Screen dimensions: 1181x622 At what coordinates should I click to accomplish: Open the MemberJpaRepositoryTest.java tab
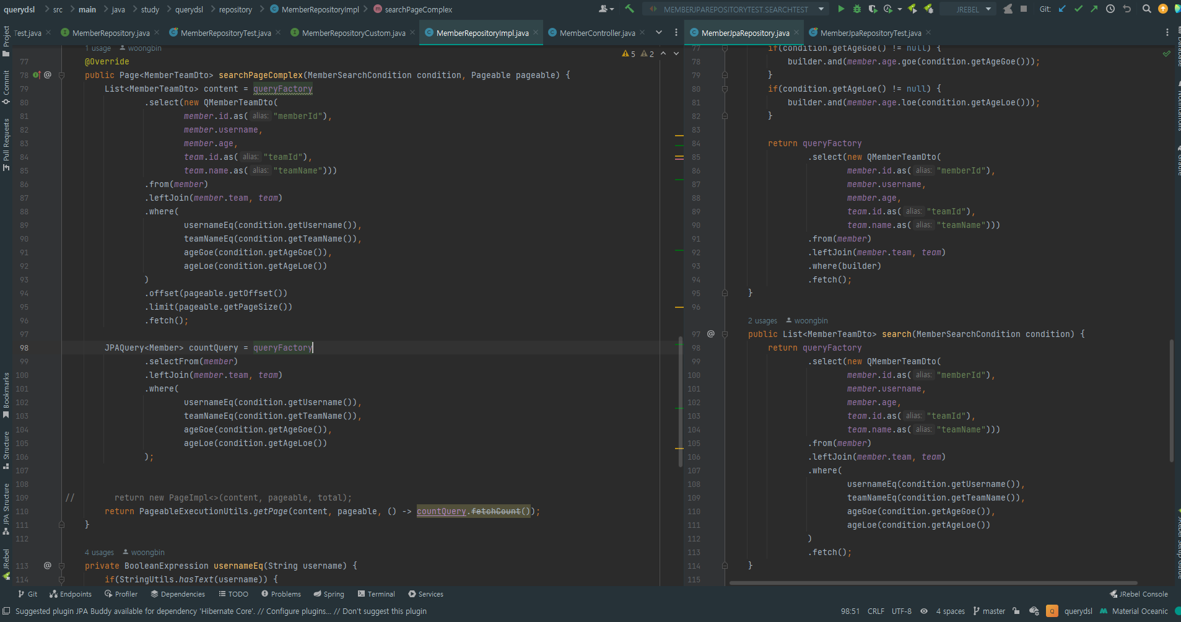coord(867,33)
